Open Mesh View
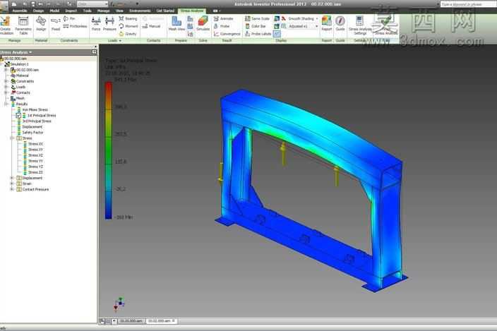 coord(176,24)
